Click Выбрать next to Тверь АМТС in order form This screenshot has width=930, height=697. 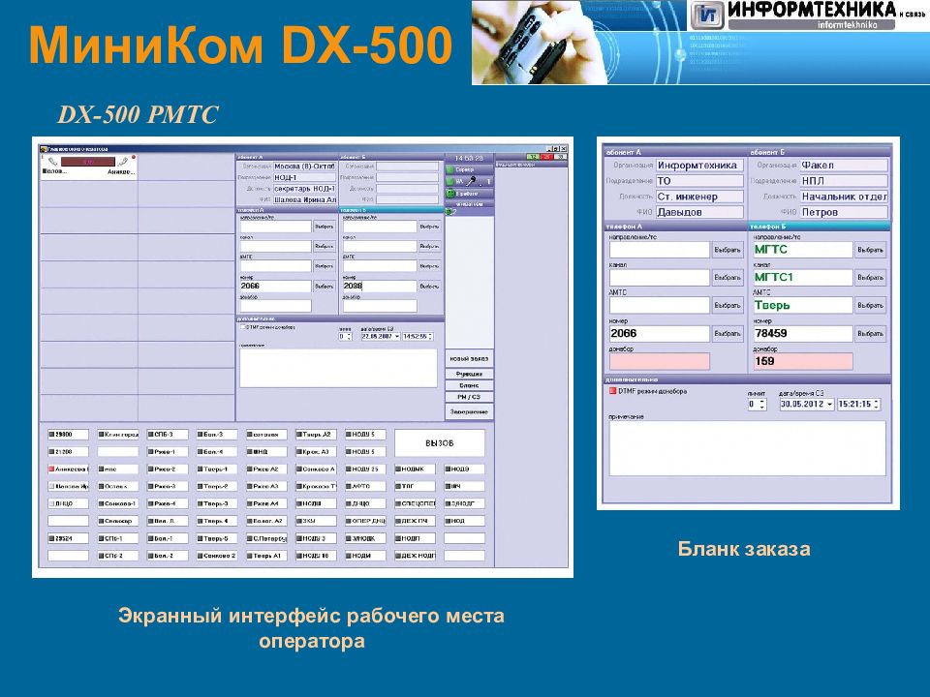click(x=870, y=305)
